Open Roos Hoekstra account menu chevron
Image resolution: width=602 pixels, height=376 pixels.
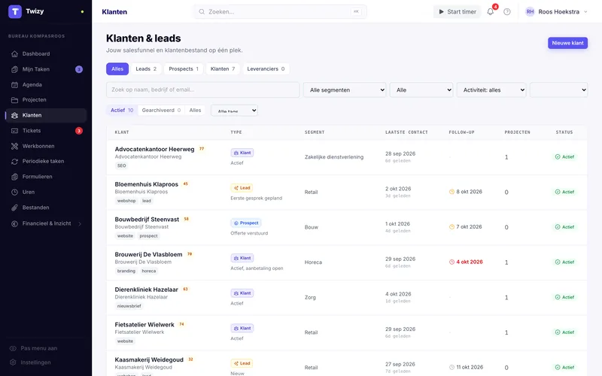pyautogui.click(x=585, y=12)
